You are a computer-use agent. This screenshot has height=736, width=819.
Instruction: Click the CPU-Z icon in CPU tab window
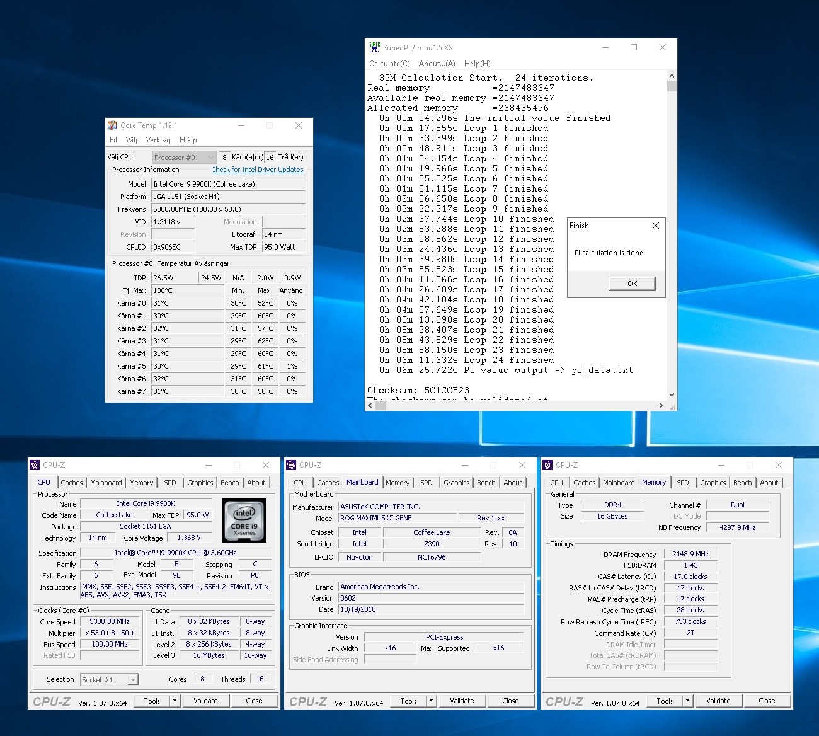coord(35,465)
